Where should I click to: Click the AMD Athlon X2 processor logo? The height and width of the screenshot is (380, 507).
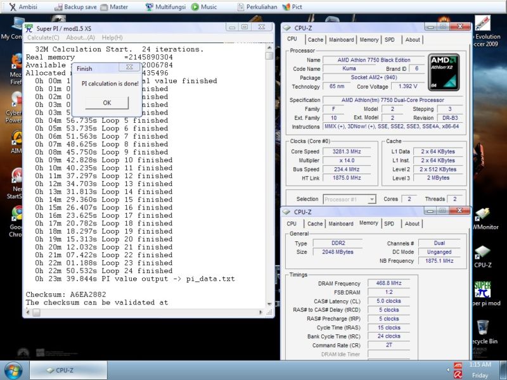pyautogui.click(x=444, y=72)
